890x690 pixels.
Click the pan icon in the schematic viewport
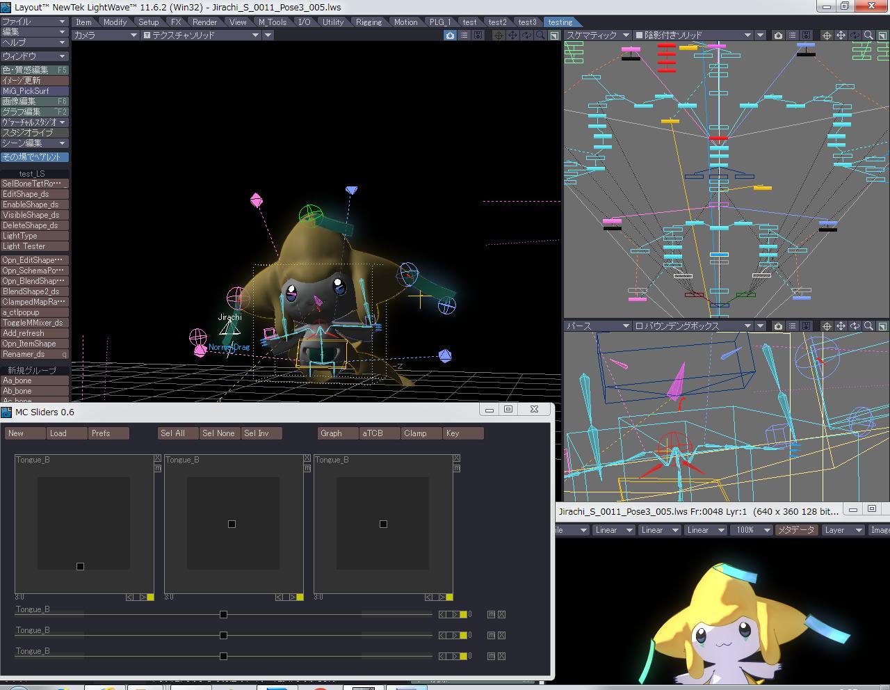(841, 35)
